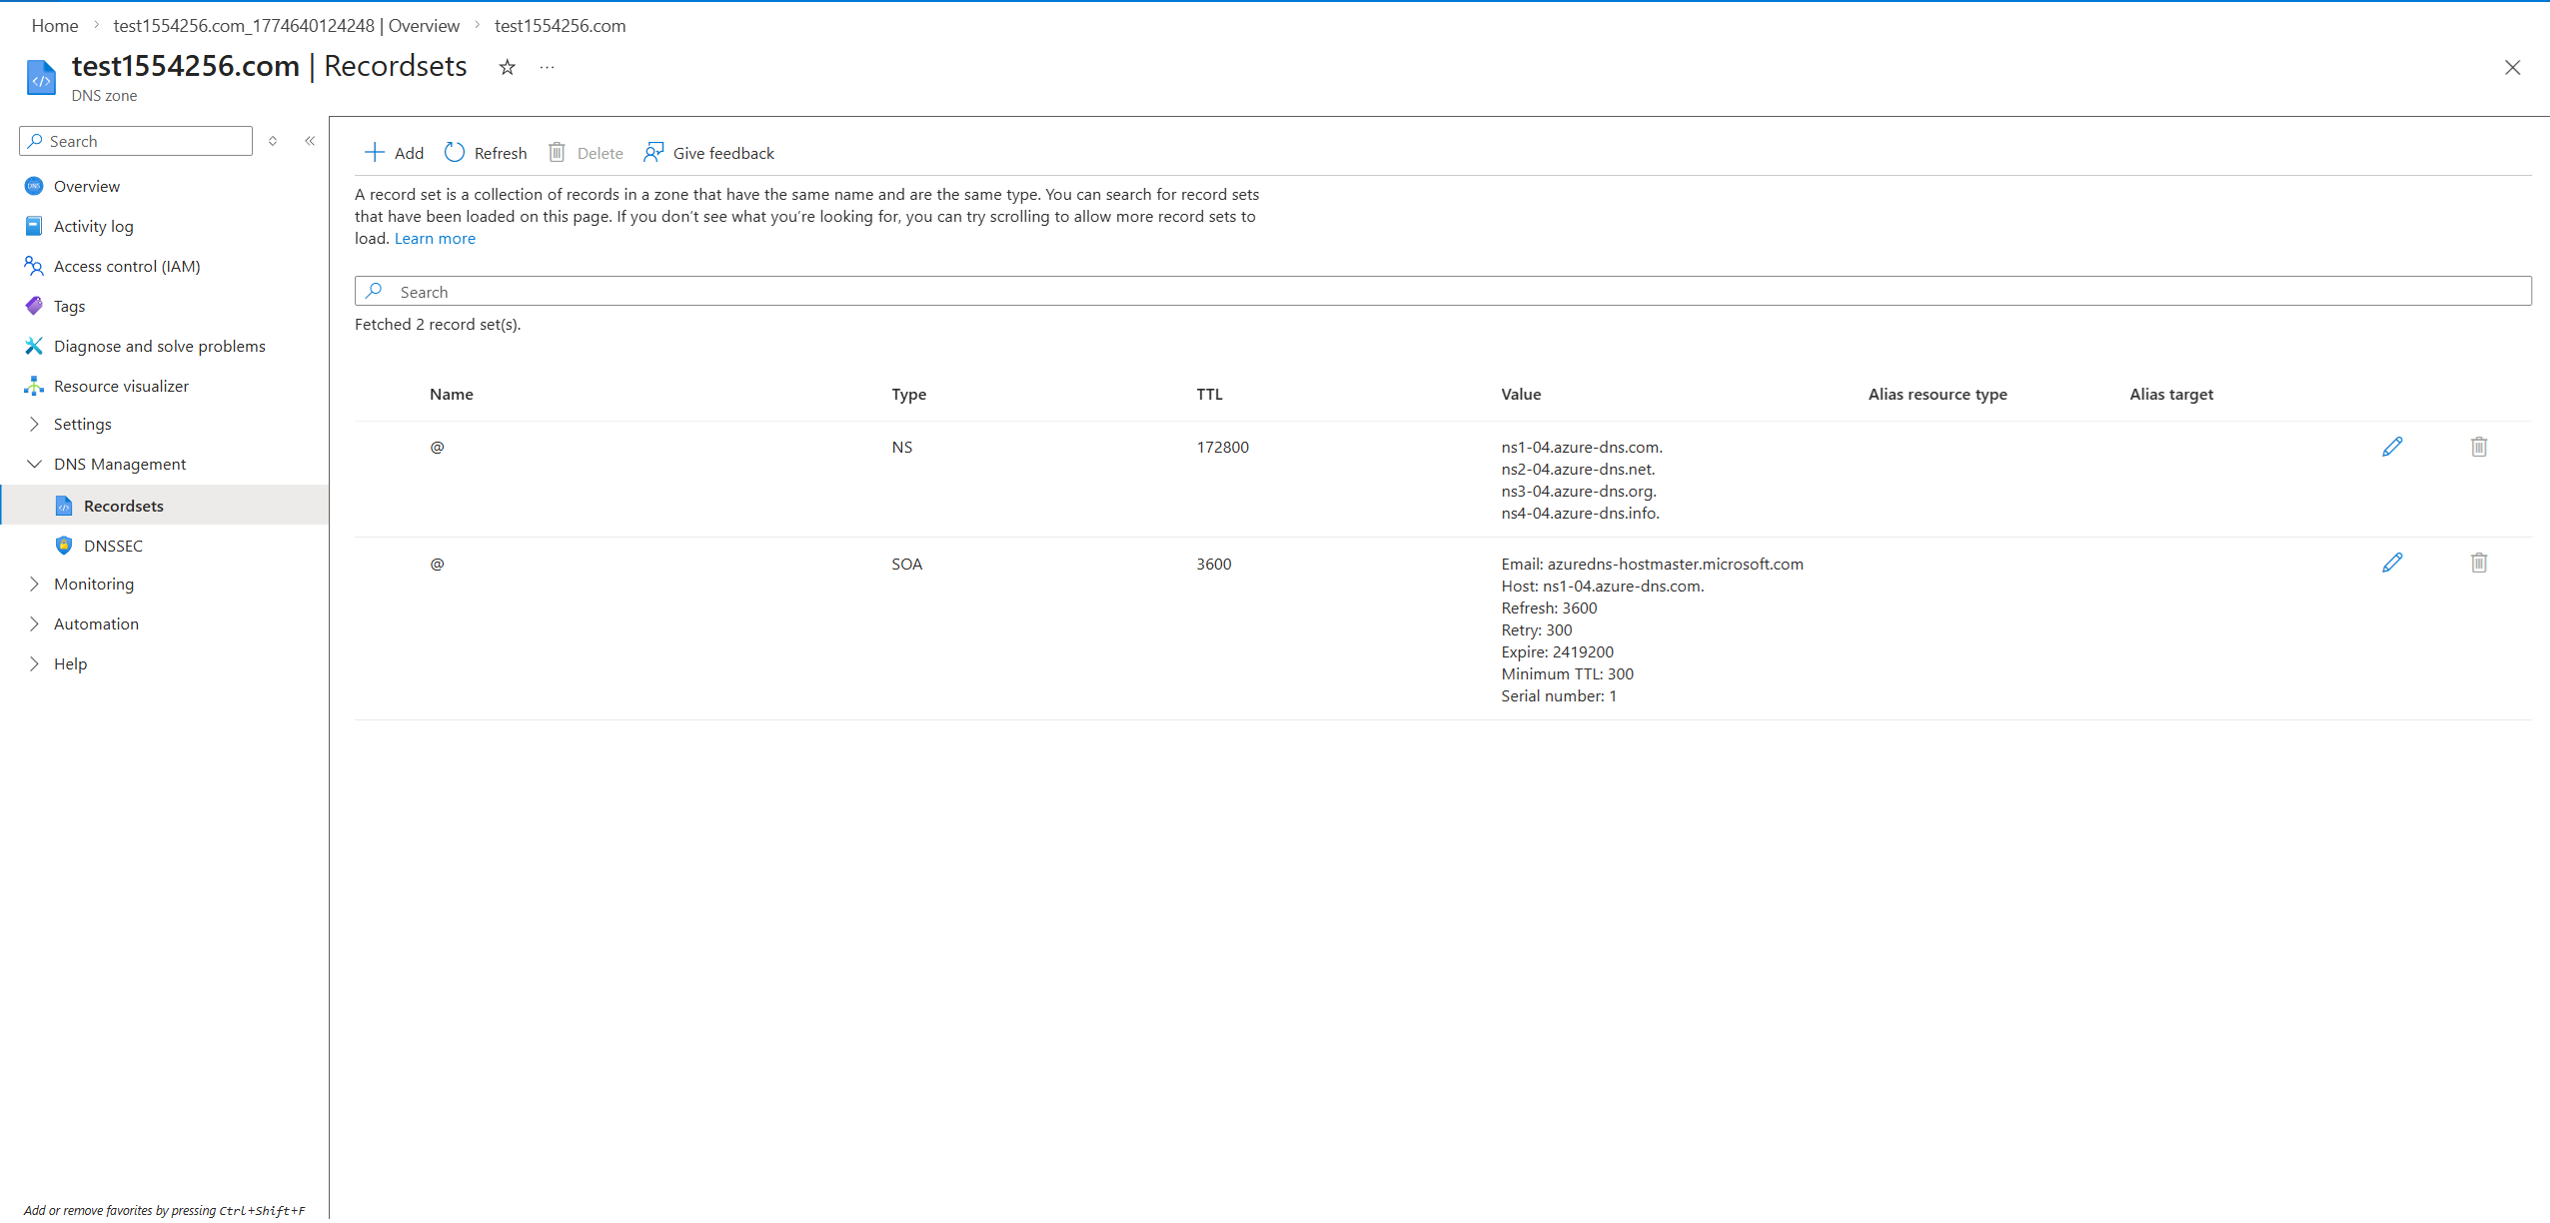2550x1223 pixels.
Task: Refresh the record sets list
Action: (487, 152)
